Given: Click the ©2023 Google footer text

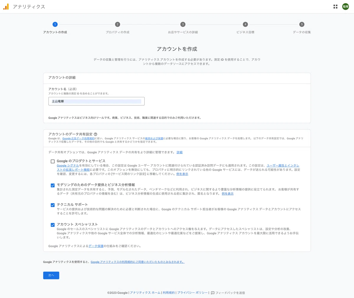Looking at the screenshot, I should click(117, 293).
